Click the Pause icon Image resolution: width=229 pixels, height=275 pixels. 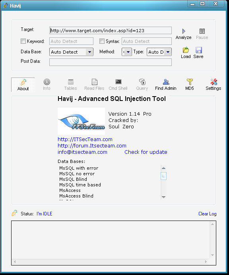202,31
